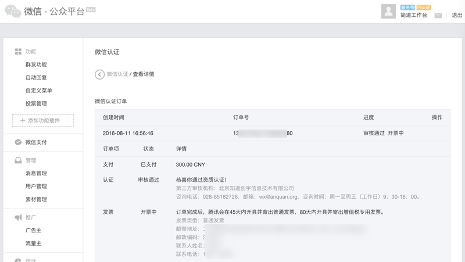This screenshot has height=262, width=465.
Task: Click 第三方审核机构 company line
Action: click(235, 188)
